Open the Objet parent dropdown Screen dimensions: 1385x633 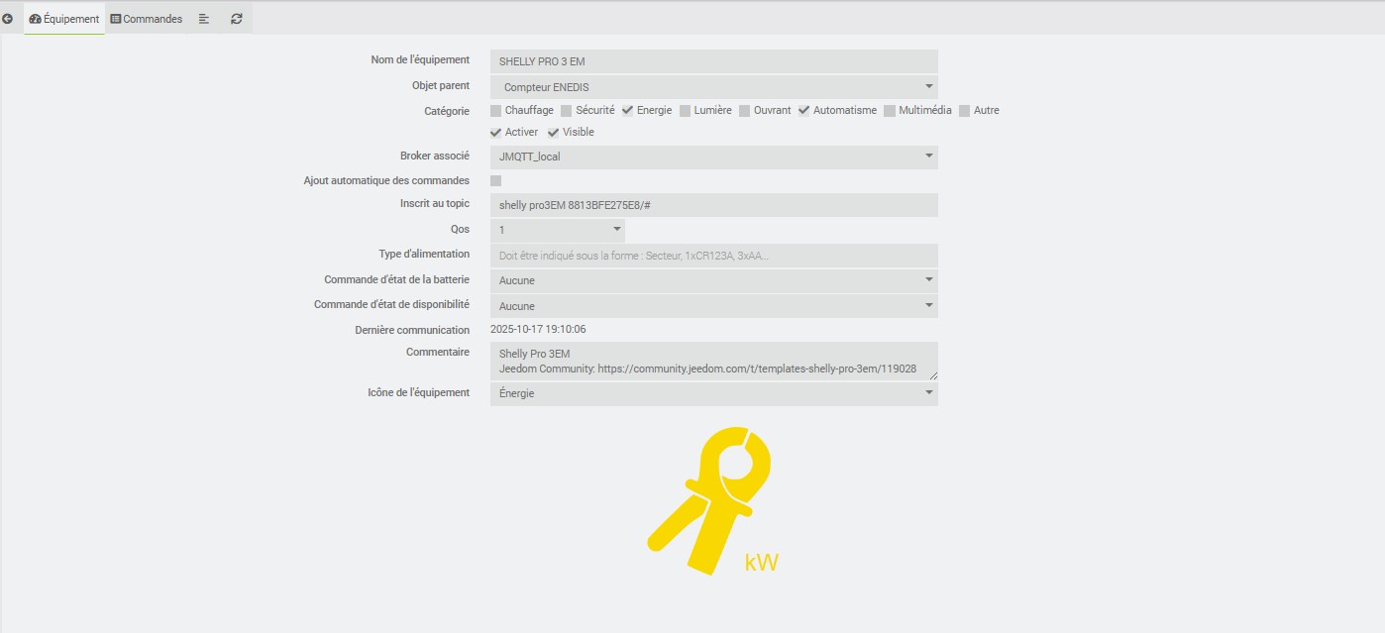point(714,87)
